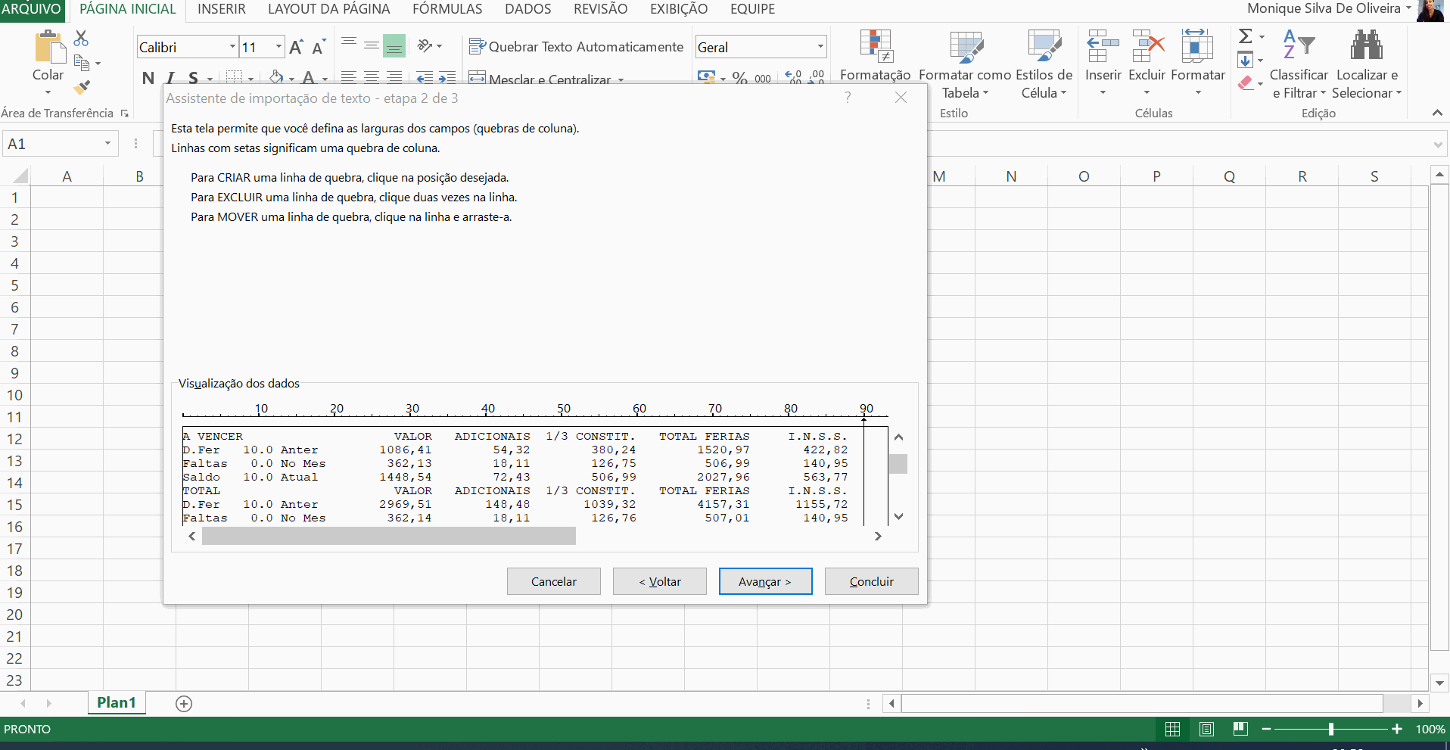The image size is (1450, 750).
Task: Select the Format Painter brush icon
Action: coord(82,88)
